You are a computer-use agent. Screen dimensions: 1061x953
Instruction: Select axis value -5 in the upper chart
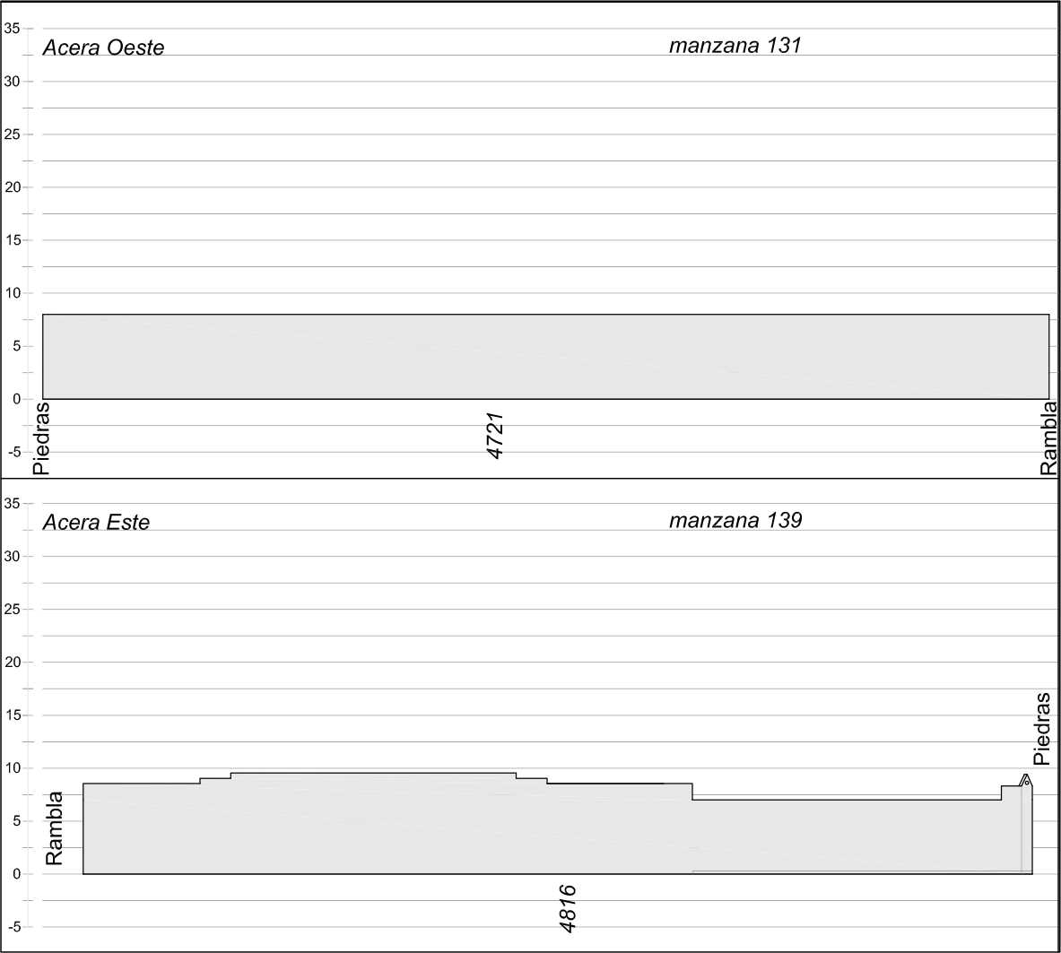[13, 452]
